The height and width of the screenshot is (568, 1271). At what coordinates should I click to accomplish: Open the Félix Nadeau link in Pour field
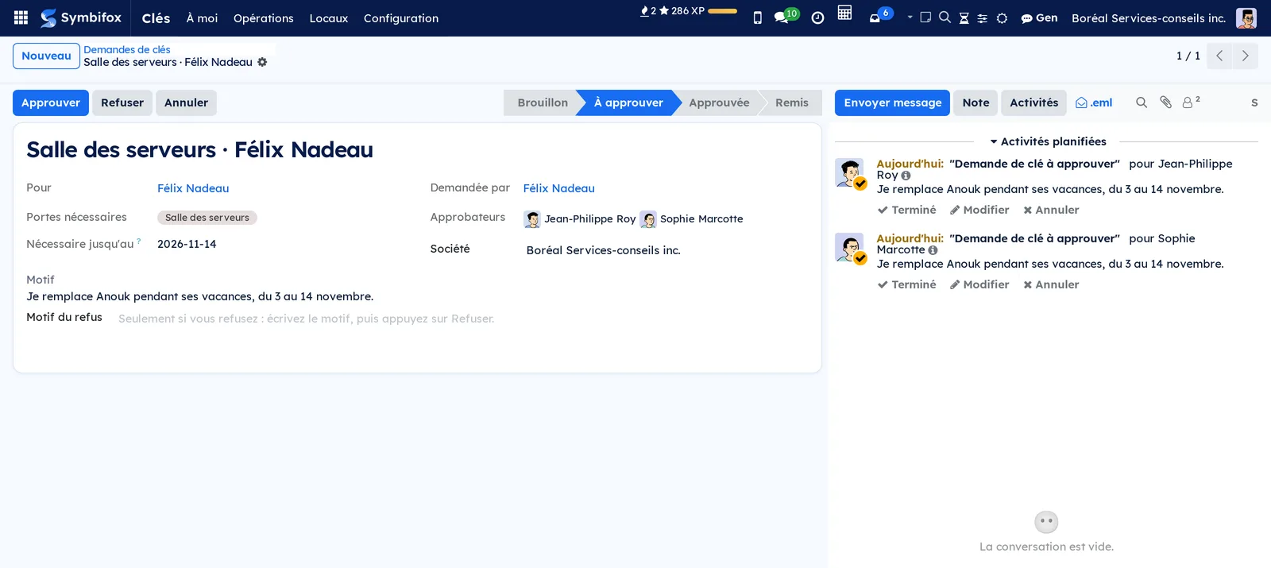point(193,188)
